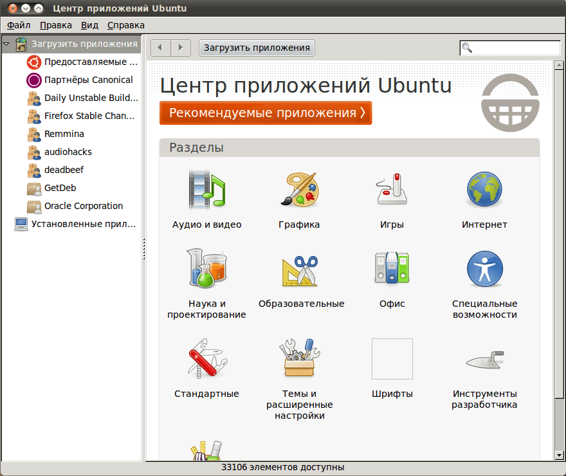The width and height of the screenshot is (566, 476).
Task: Click the Инструменты разработчика label
Action: tap(484, 399)
